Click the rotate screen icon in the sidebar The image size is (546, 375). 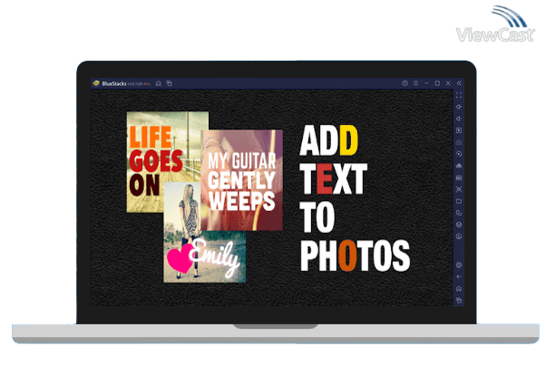click(x=459, y=213)
